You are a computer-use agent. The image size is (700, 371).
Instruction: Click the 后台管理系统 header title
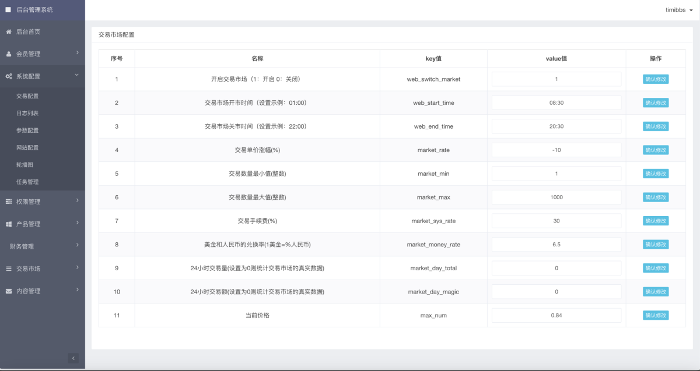pyautogui.click(x=34, y=10)
